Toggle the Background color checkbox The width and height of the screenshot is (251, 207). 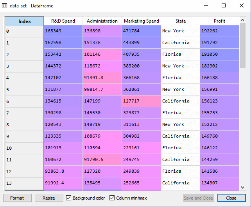69,198
